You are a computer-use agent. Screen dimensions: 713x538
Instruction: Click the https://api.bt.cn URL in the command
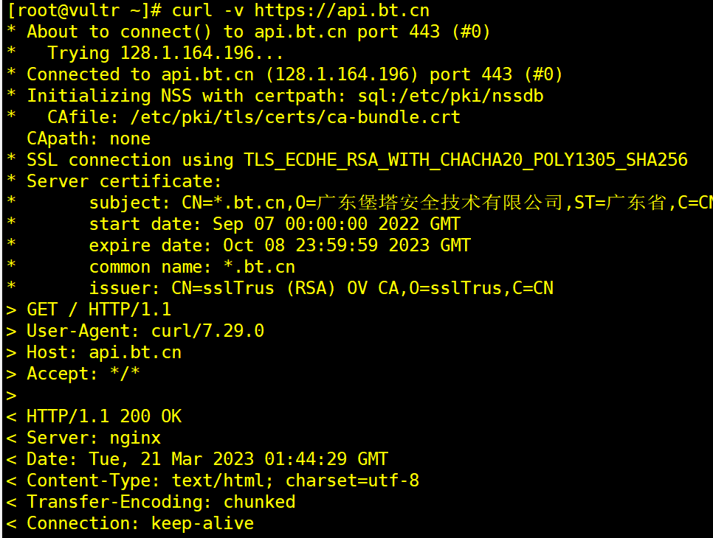tap(342, 10)
